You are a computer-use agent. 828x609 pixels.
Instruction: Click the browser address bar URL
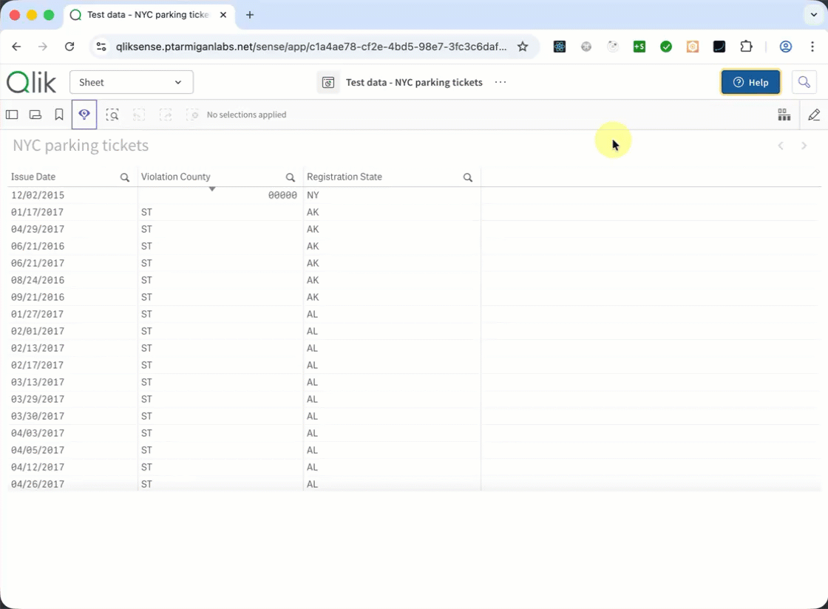[x=310, y=47]
